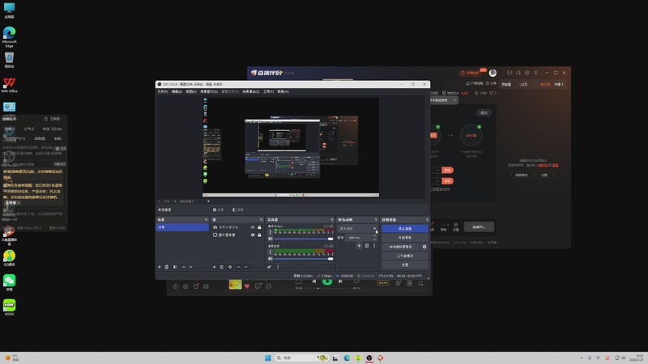Open 桌面音频 channel options dots
Image resolution: width=648 pixels, height=364 pixels.
pyautogui.click(x=271, y=252)
